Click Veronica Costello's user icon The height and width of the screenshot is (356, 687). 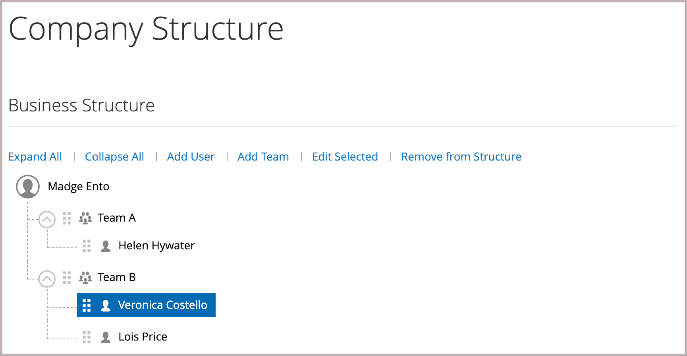point(106,305)
